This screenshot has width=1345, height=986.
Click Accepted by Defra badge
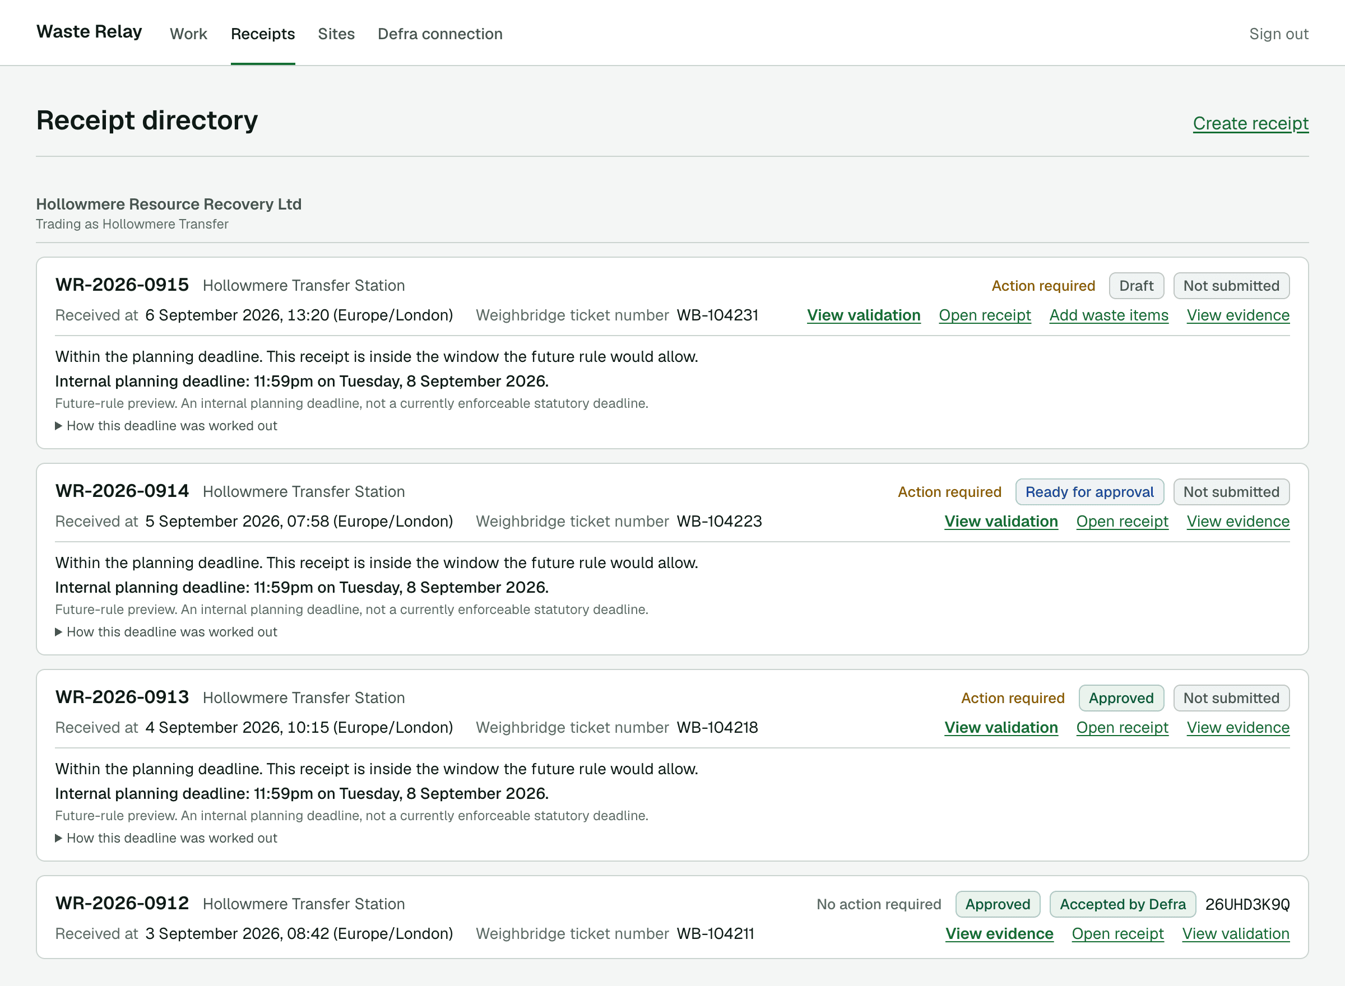(1123, 904)
